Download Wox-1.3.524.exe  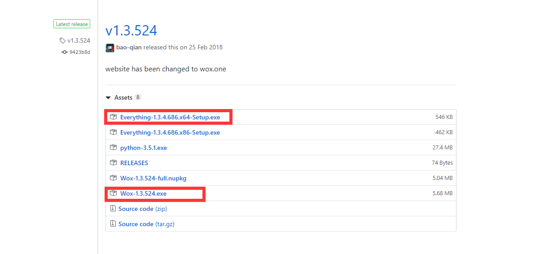tap(143, 193)
